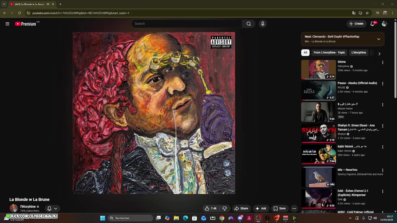Go to the YouTube Premium home logo

(x=25, y=24)
